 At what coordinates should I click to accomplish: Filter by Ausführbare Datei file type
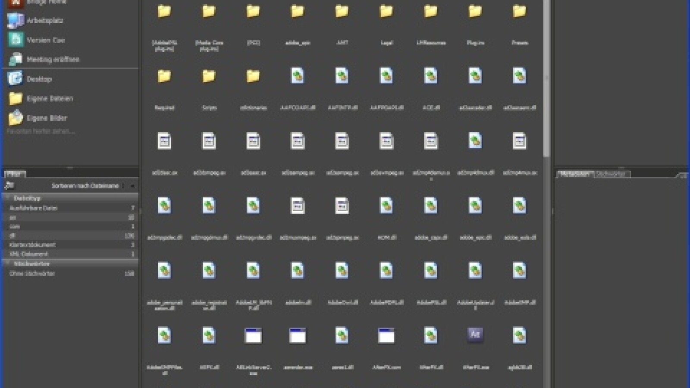[71, 208]
